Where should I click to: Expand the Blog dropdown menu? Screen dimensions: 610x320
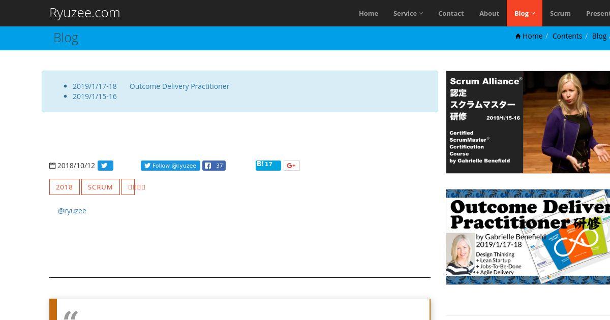[525, 13]
